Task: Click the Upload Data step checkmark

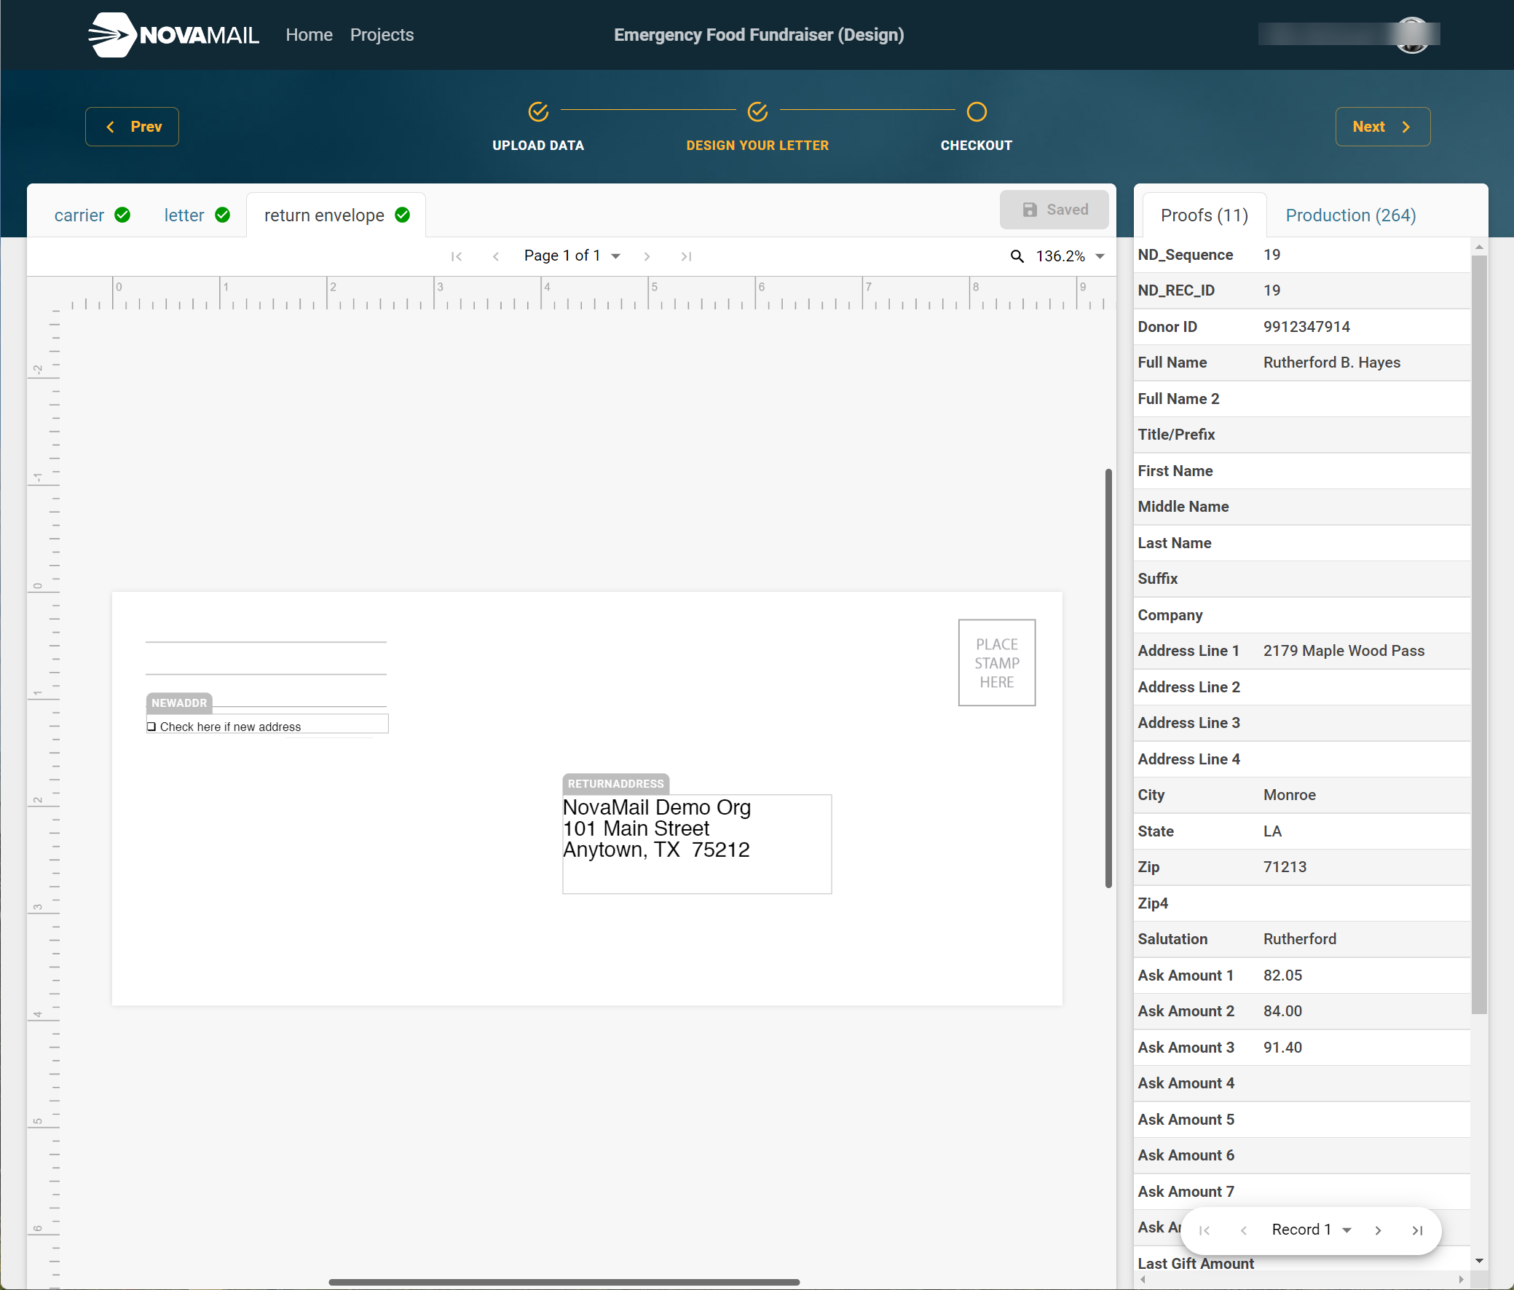Action: [538, 112]
